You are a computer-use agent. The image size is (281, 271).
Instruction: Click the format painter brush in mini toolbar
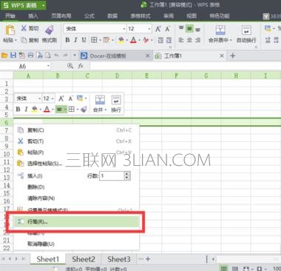(x=84, y=109)
